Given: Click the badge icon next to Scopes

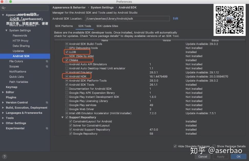Looking at the screenshot, I should coord(47,66).
